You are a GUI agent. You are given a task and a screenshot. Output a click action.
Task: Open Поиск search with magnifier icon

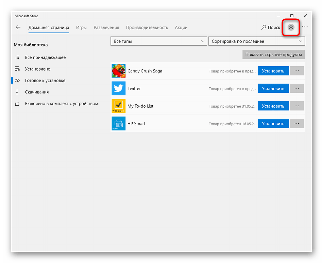coord(271,28)
